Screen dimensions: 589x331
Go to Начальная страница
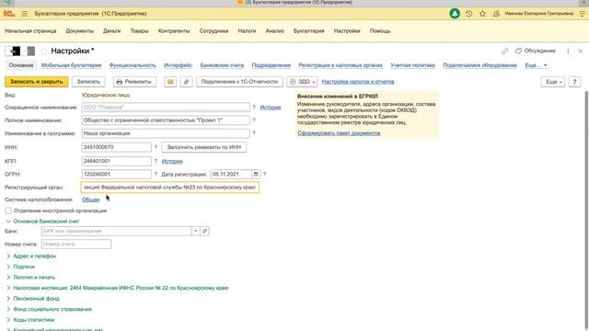(30, 30)
